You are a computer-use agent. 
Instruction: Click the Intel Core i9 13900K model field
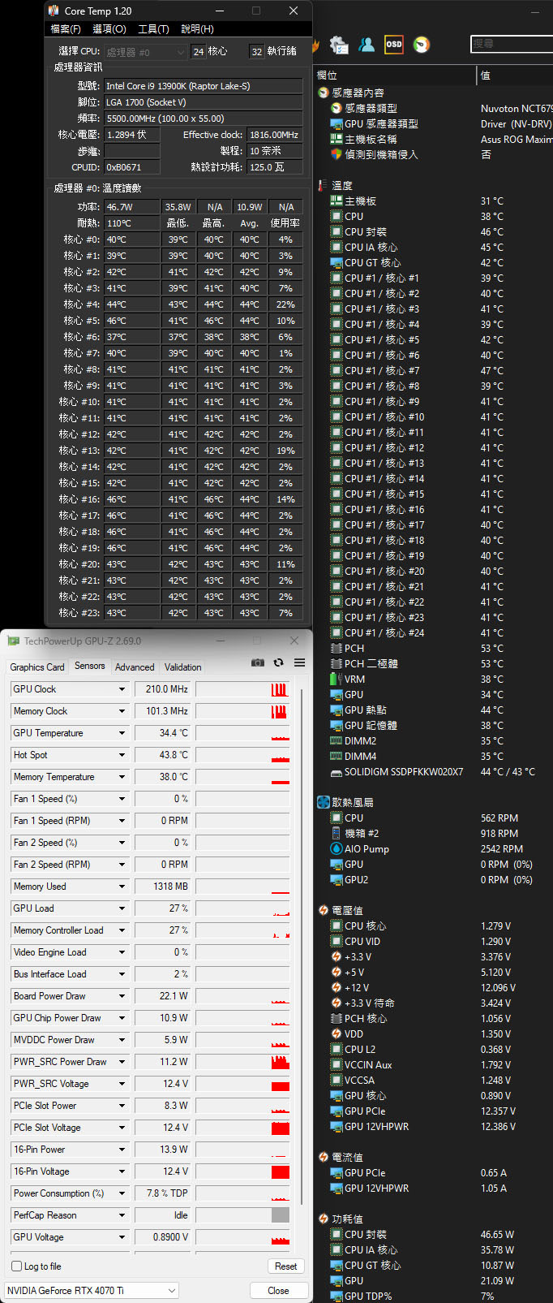coord(204,86)
